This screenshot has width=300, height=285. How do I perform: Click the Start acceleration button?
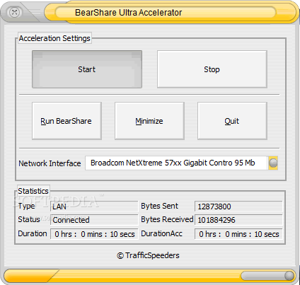click(x=87, y=69)
